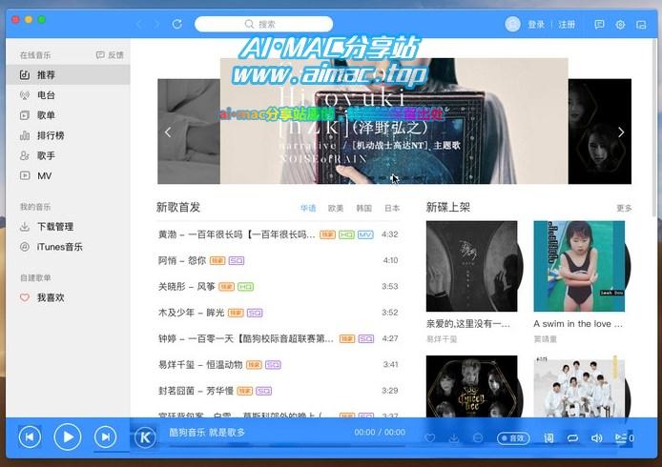The width and height of the screenshot is (662, 467).
Task: Click the 注册 register link
Action: click(x=567, y=25)
